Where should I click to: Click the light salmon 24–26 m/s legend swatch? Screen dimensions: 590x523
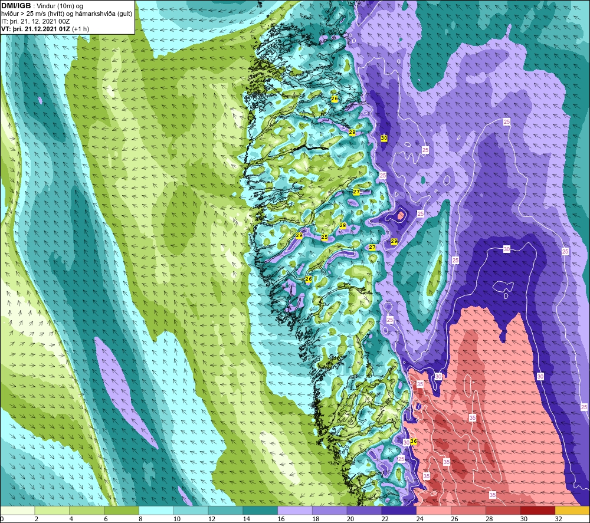(434, 511)
